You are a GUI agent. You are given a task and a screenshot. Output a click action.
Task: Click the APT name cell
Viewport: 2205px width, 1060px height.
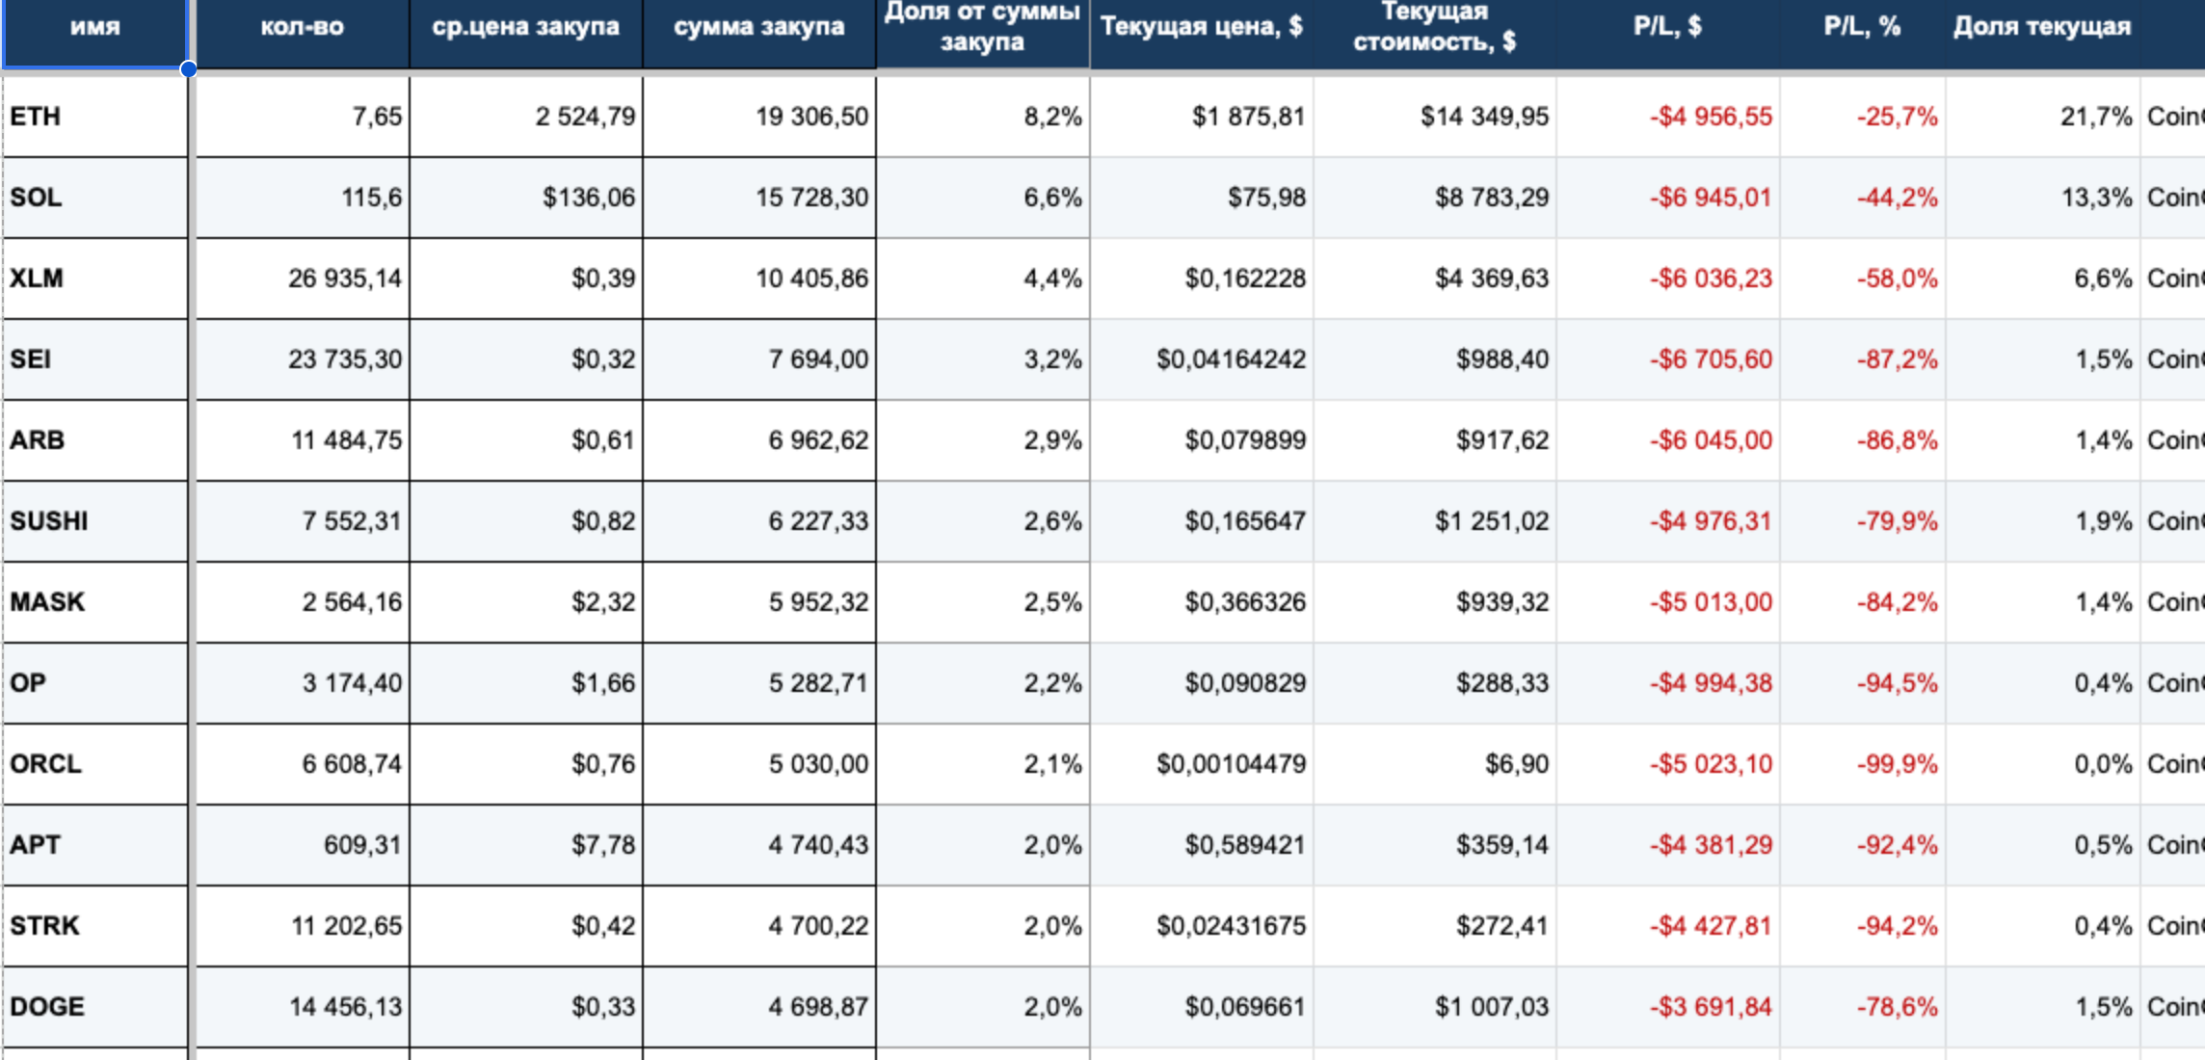pos(95,845)
